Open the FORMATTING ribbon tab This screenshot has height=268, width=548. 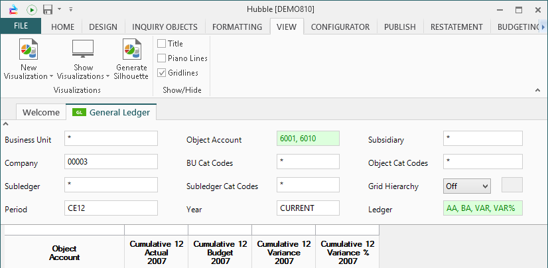point(237,27)
